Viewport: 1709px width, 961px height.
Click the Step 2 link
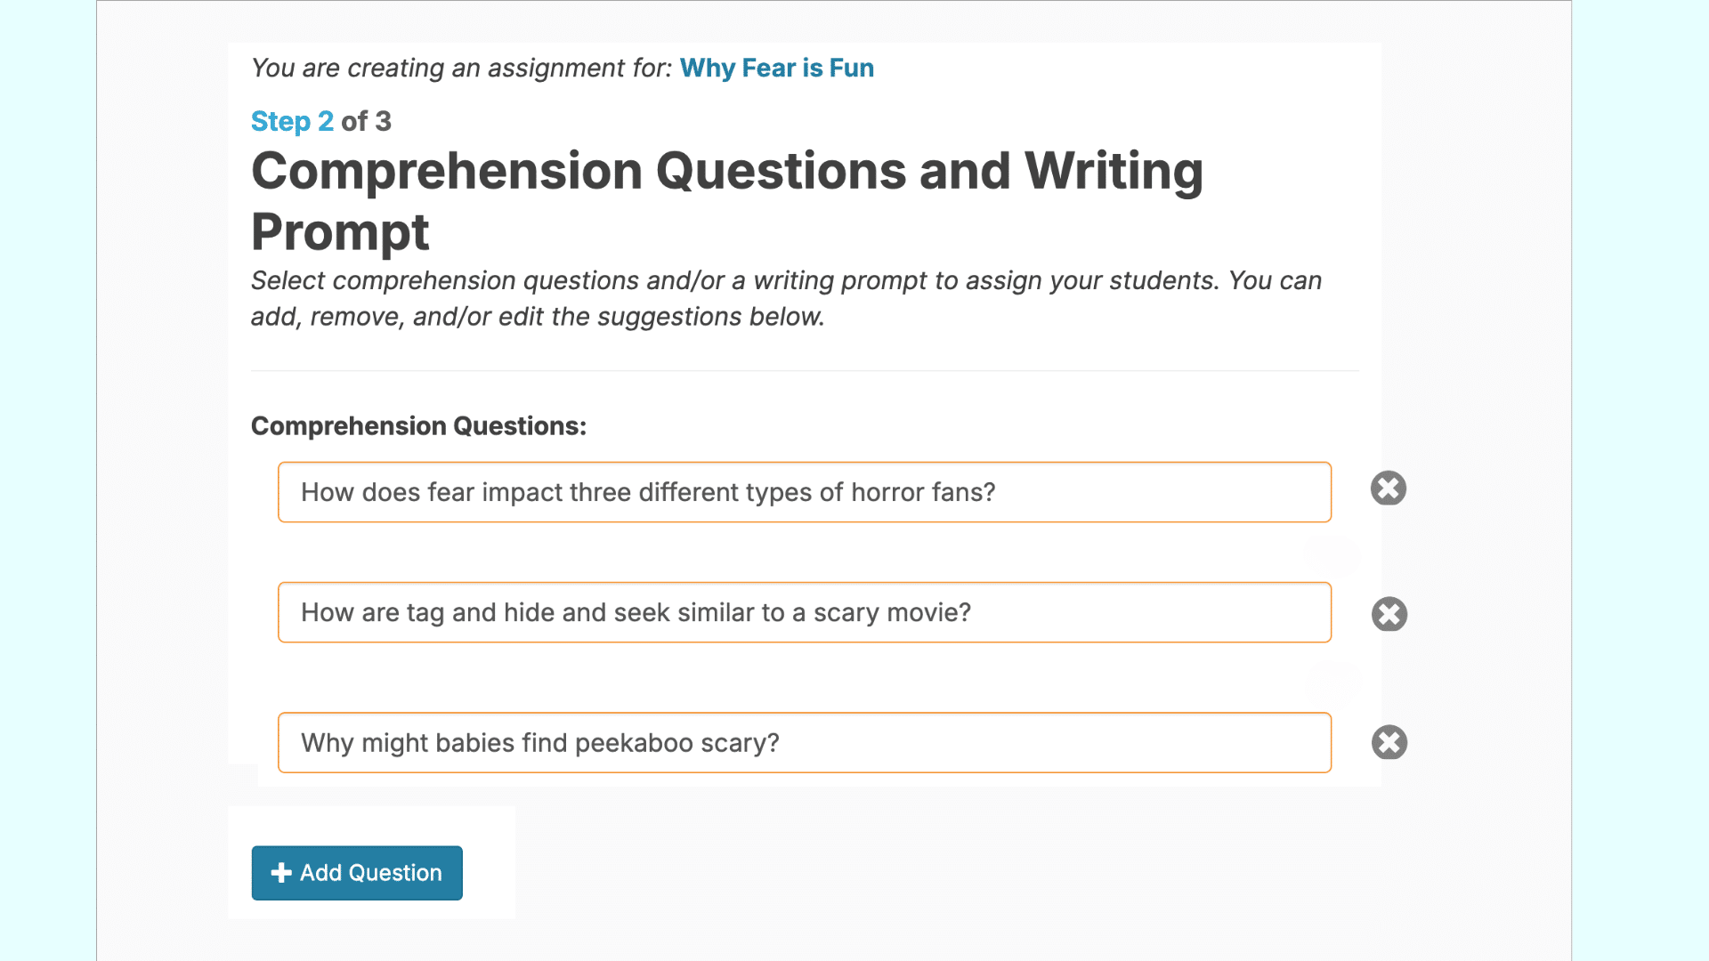tap(292, 121)
